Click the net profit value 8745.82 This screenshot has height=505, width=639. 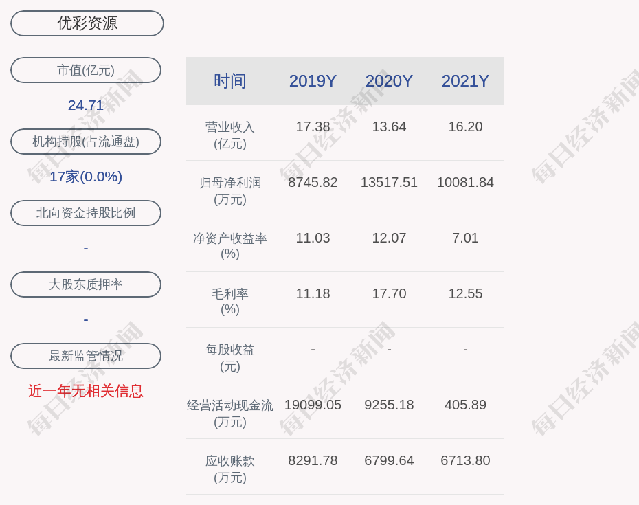pos(313,182)
